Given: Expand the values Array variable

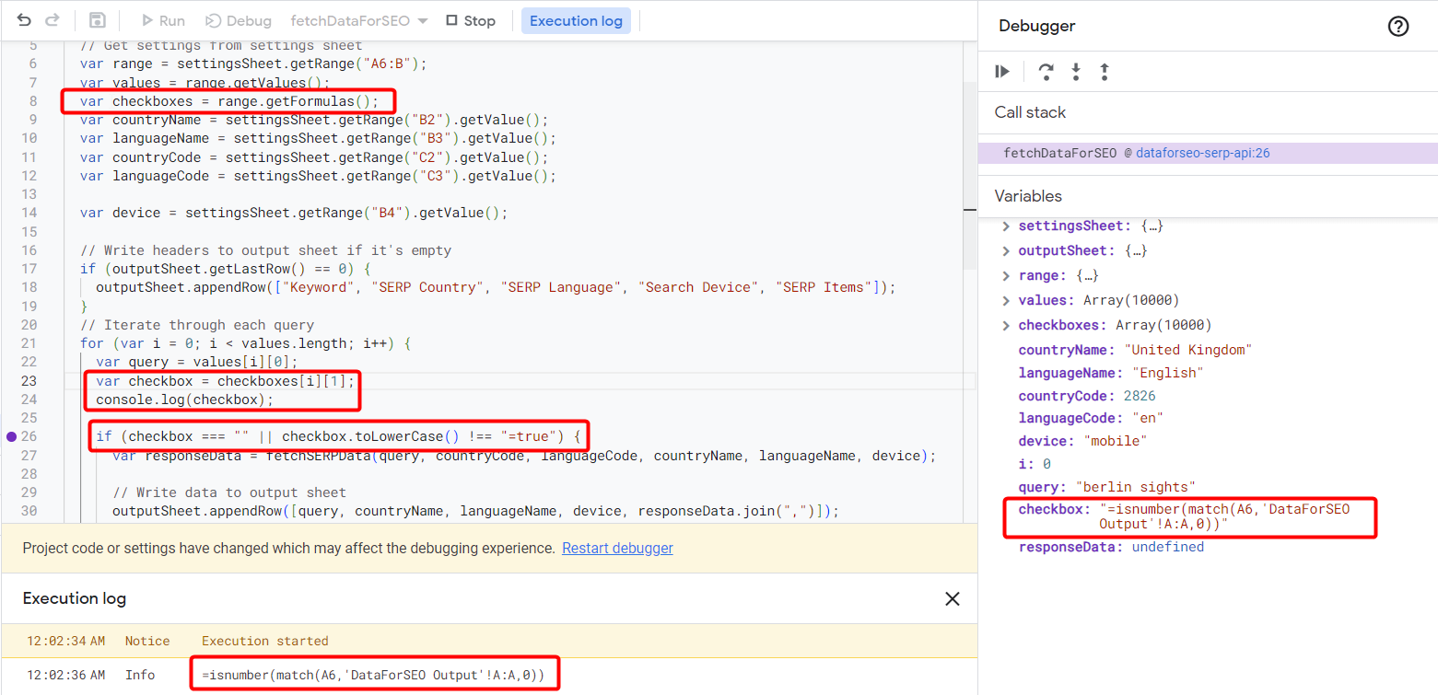Looking at the screenshot, I should (1006, 301).
